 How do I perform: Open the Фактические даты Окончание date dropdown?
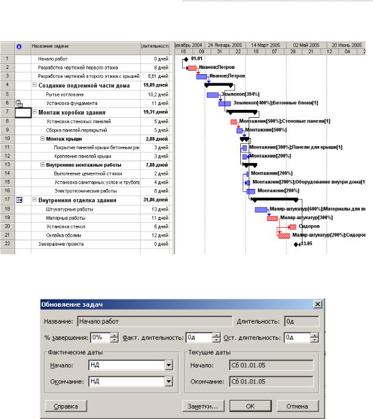click(169, 382)
